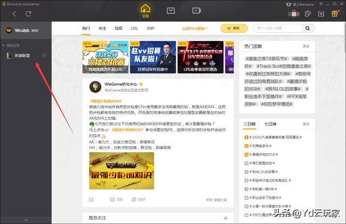
Task: Switch to the 三日榜 ranking tab
Action: point(249,124)
